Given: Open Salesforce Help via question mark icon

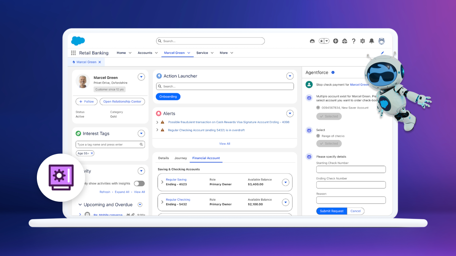Looking at the screenshot, I should coord(353,41).
